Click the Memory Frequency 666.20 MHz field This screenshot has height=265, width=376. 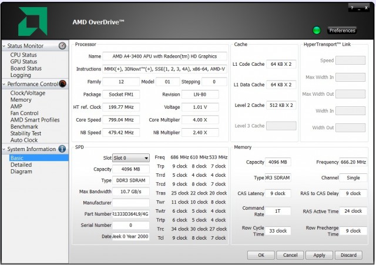click(353, 162)
